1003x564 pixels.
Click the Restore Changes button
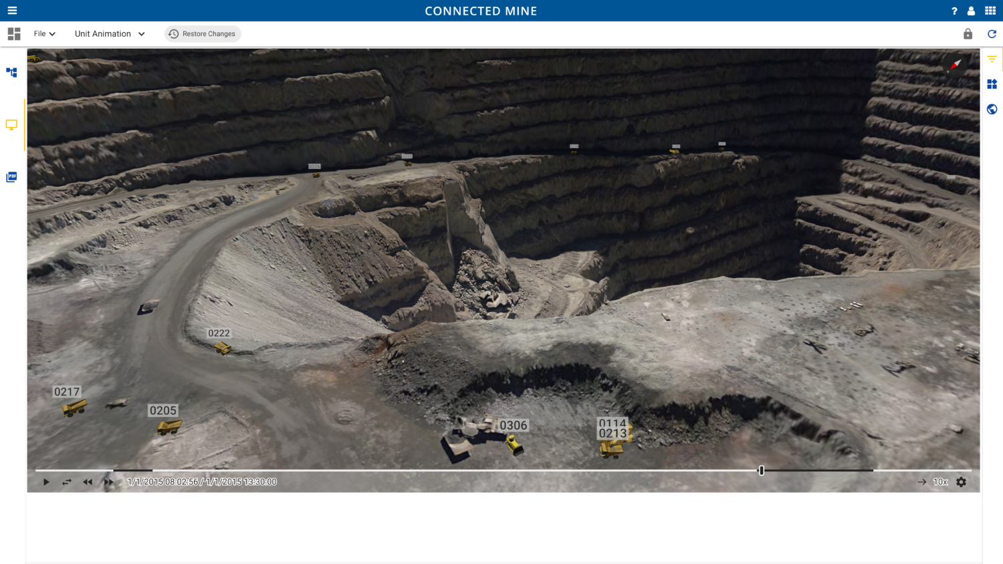203,33
